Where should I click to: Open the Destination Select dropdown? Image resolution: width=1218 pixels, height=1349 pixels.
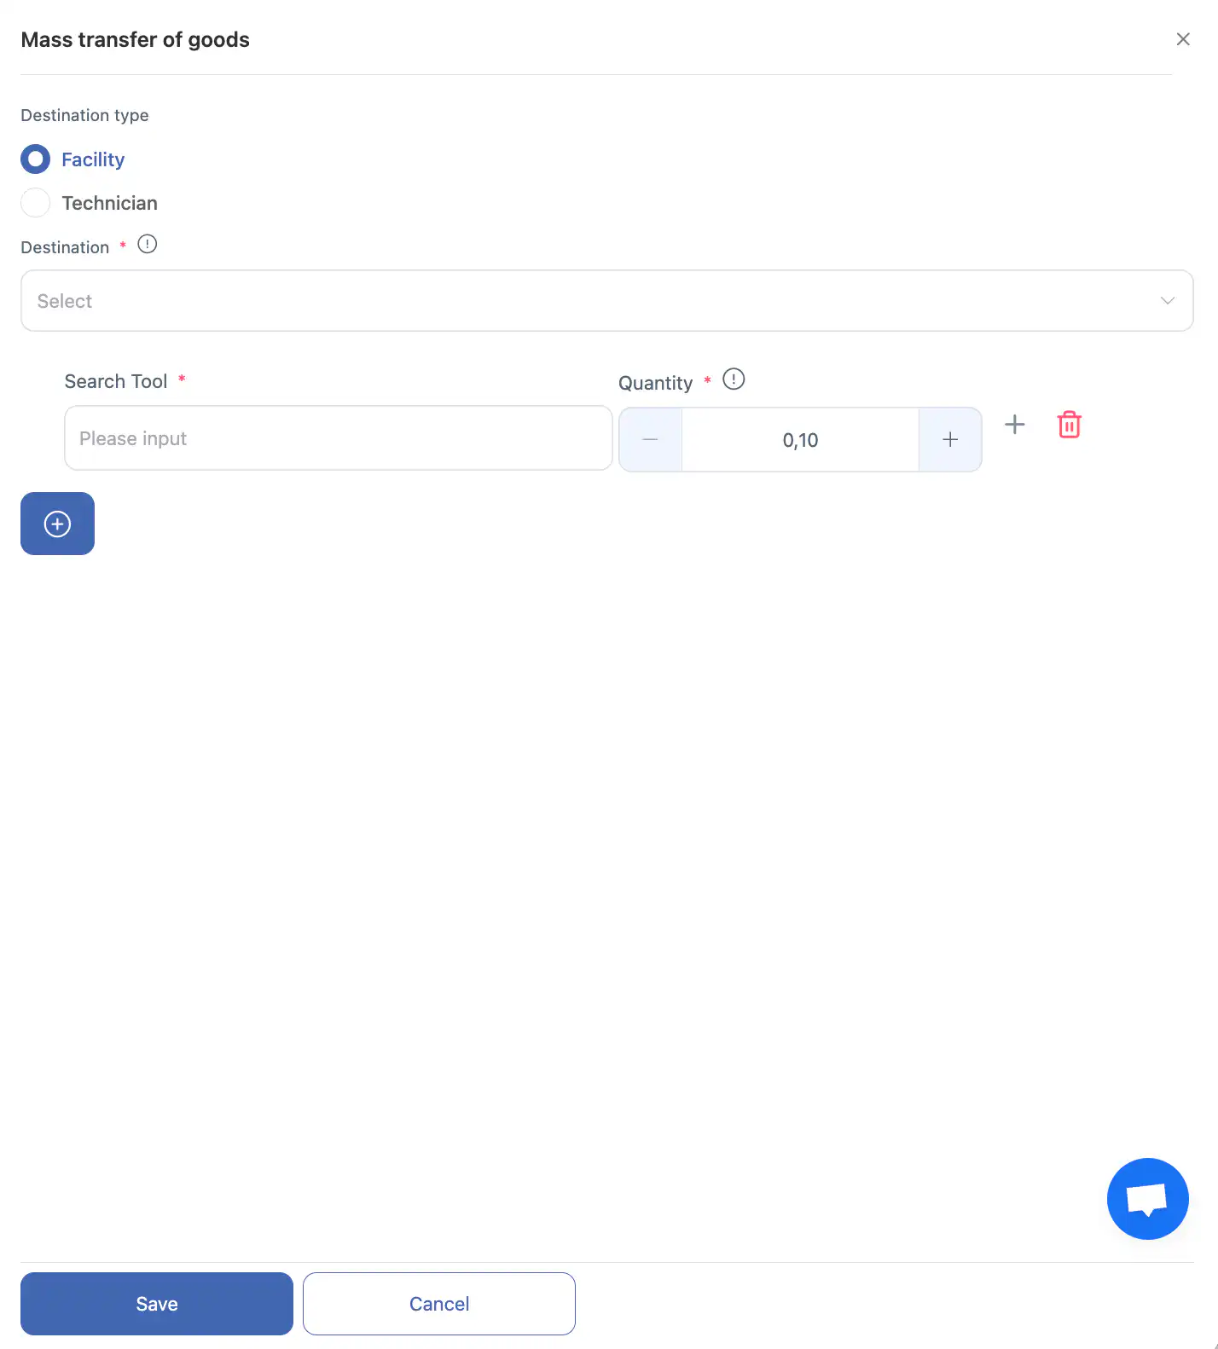tap(607, 301)
